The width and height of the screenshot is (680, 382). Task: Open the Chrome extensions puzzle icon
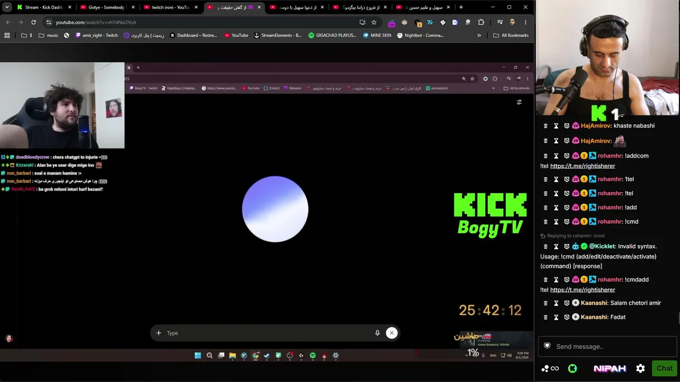(x=481, y=22)
